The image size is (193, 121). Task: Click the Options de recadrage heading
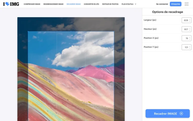(168, 12)
